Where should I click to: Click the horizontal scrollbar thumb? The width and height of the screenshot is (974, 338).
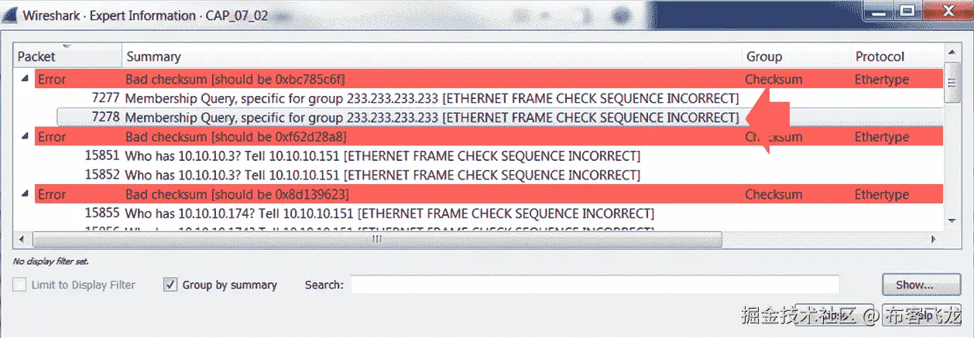point(377,240)
